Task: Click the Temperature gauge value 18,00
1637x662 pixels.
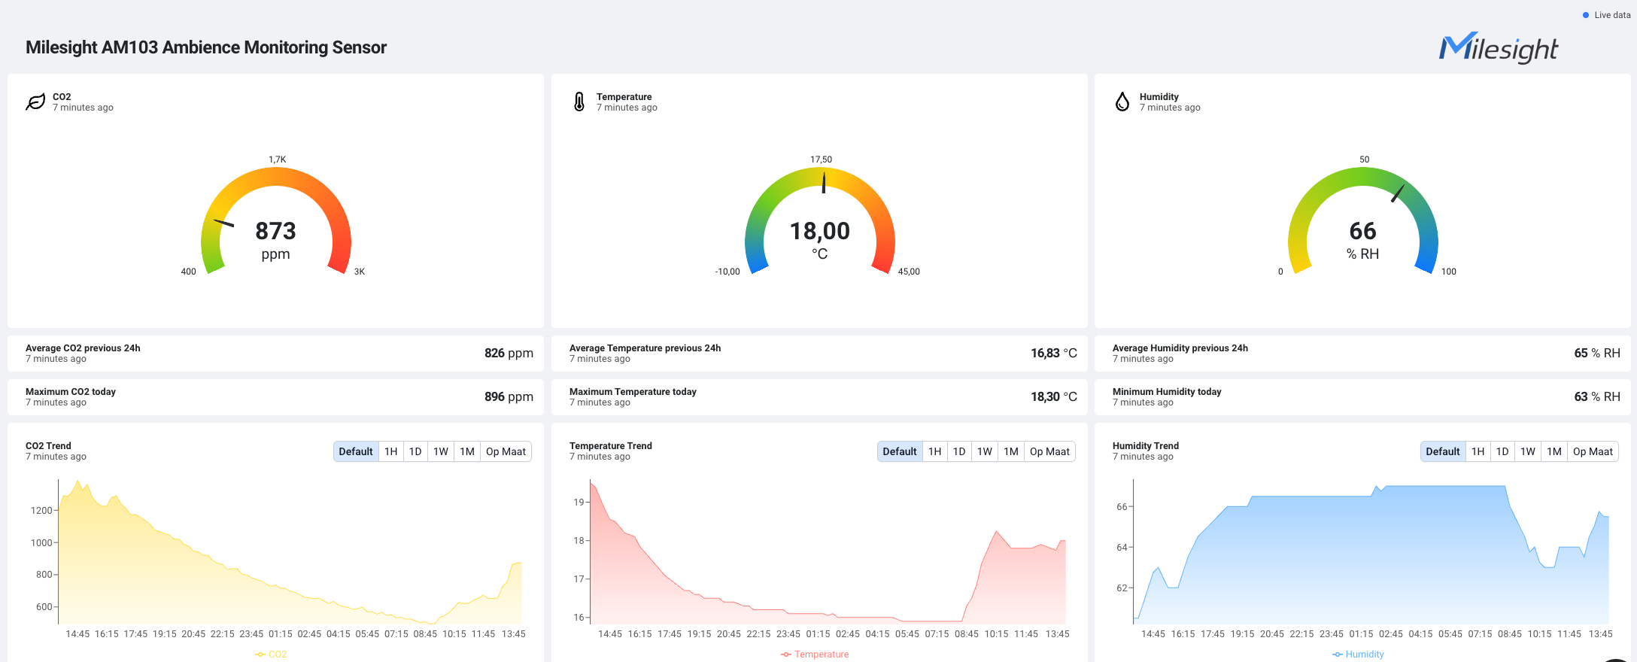Action: click(x=819, y=231)
